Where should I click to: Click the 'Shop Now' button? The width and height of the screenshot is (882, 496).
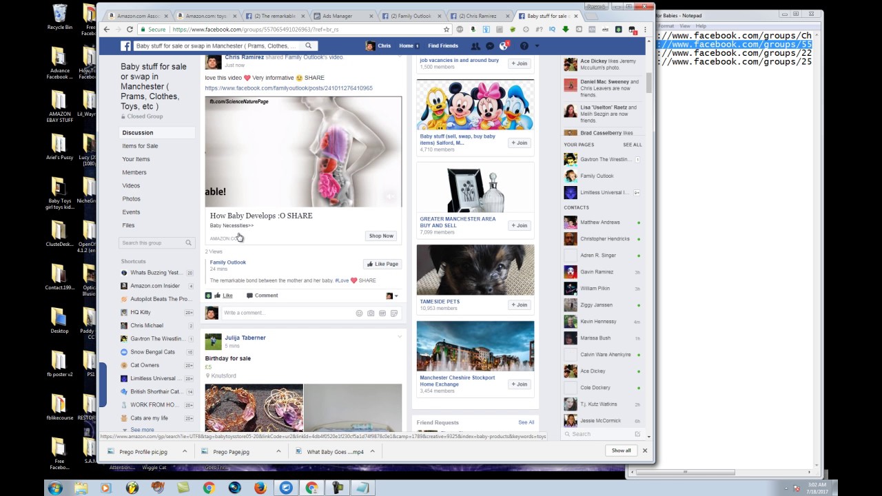tap(381, 236)
